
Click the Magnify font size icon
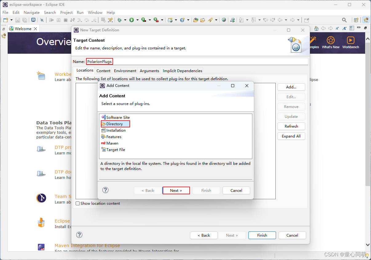pyautogui.click(x=344, y=28)
